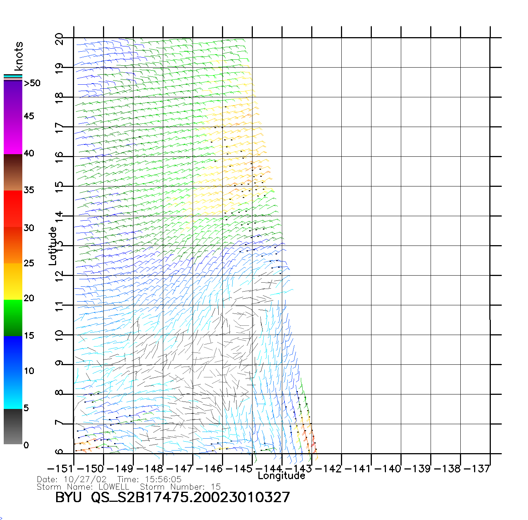Click the red 30-35 knots color band
528x520 pixels.
[13, 209]
